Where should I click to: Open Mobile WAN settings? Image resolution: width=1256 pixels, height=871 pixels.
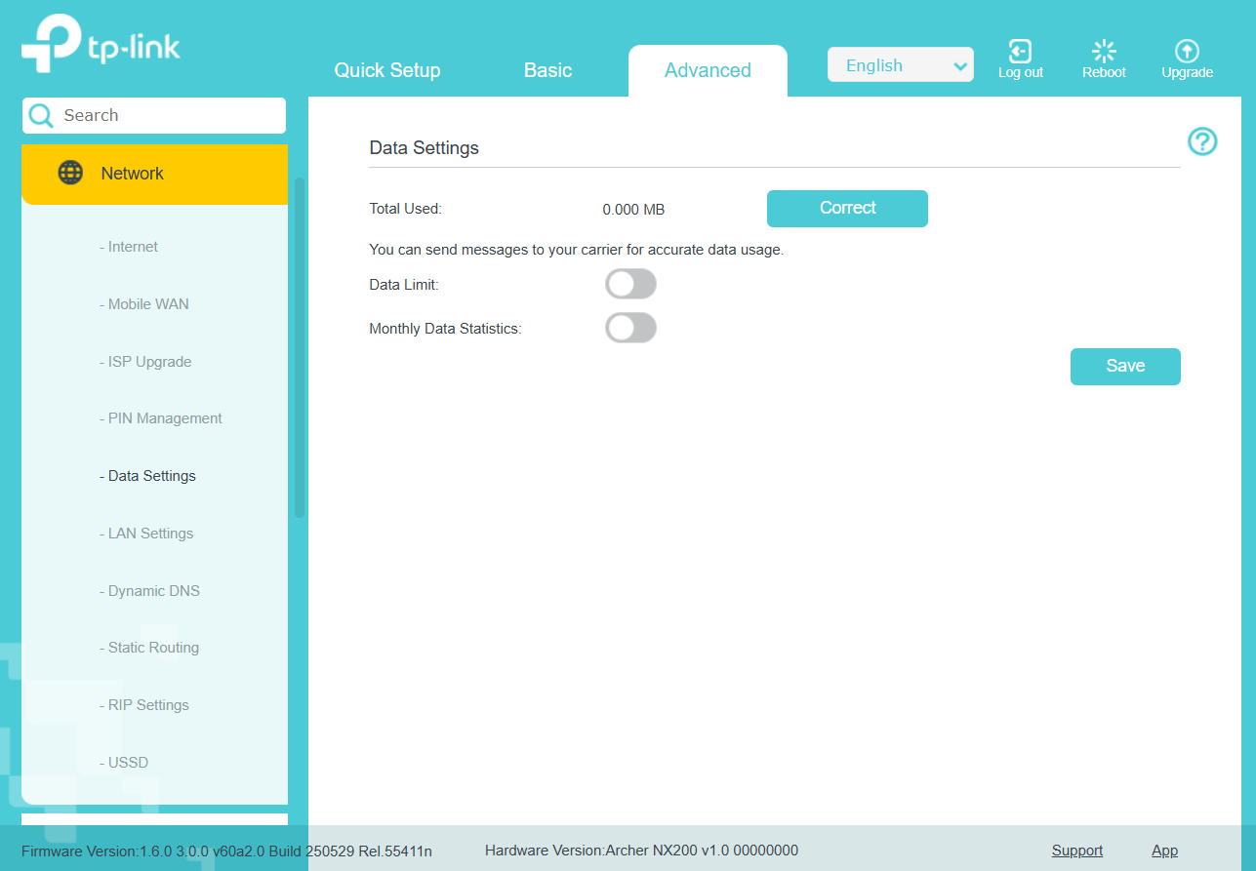(x=144, y=303)
